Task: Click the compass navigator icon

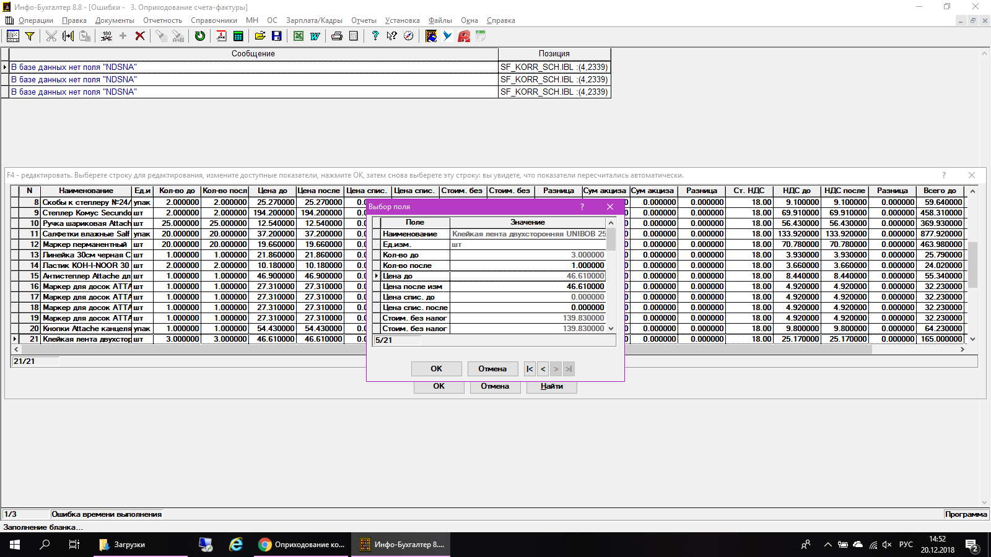Action: [x=408, y=36]
